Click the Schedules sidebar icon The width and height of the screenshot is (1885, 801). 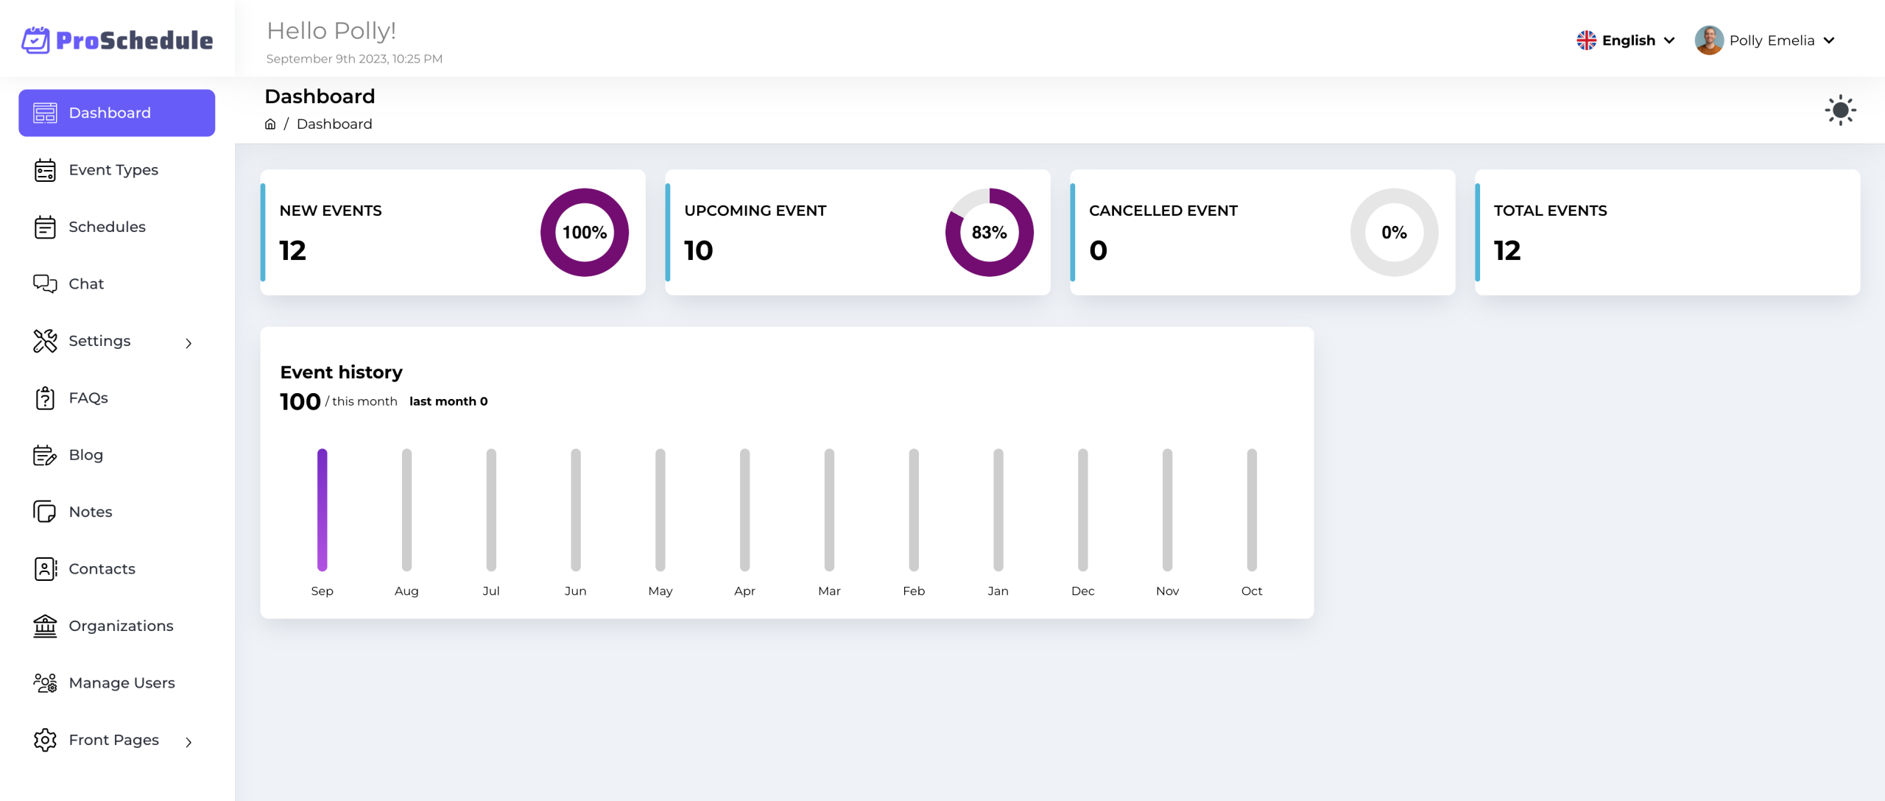tap(45, 227)
